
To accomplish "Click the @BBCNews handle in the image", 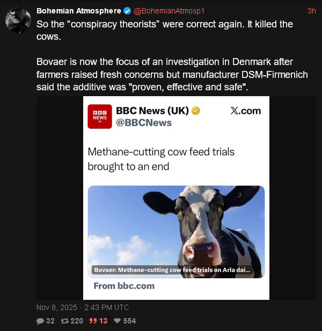I will pos(144,123).
